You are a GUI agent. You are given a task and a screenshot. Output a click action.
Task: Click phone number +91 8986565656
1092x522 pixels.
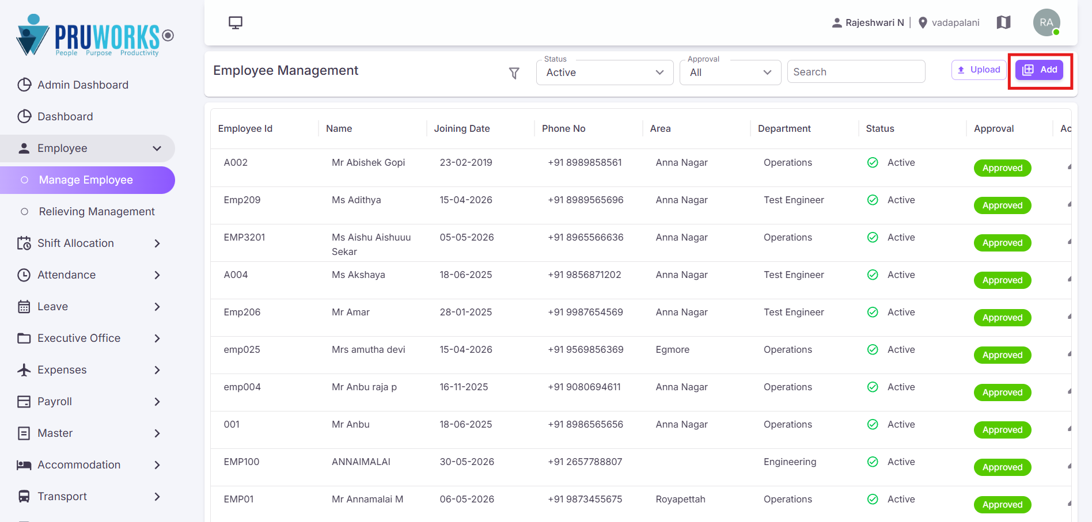pyautogui.click(x=586, y=424)
